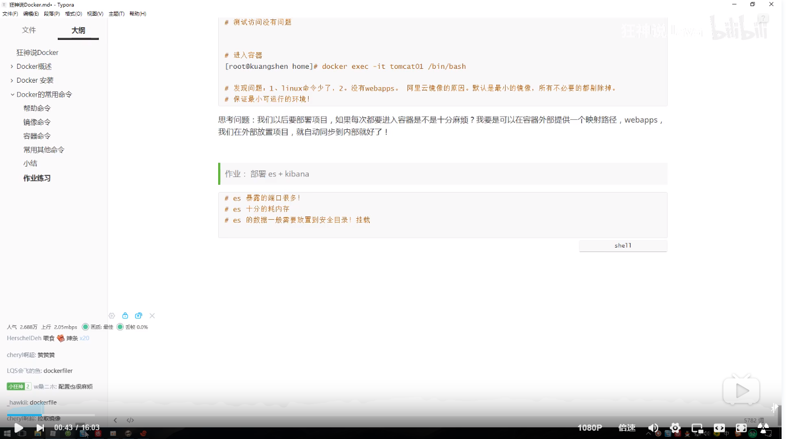Click the 丢帧 0.0% status indicator
Viewport: 786px width, 439px height.
[x=132, y=327]
